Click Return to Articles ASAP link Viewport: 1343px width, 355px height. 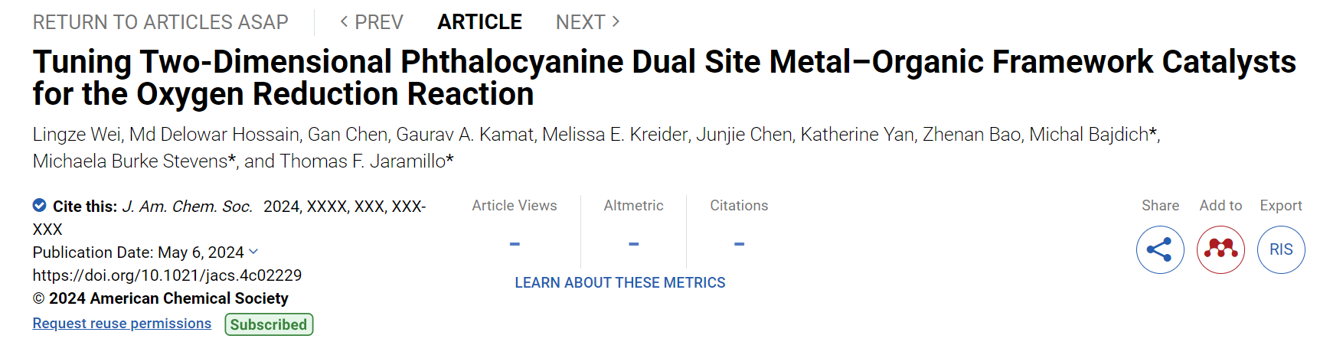(160, 22)
